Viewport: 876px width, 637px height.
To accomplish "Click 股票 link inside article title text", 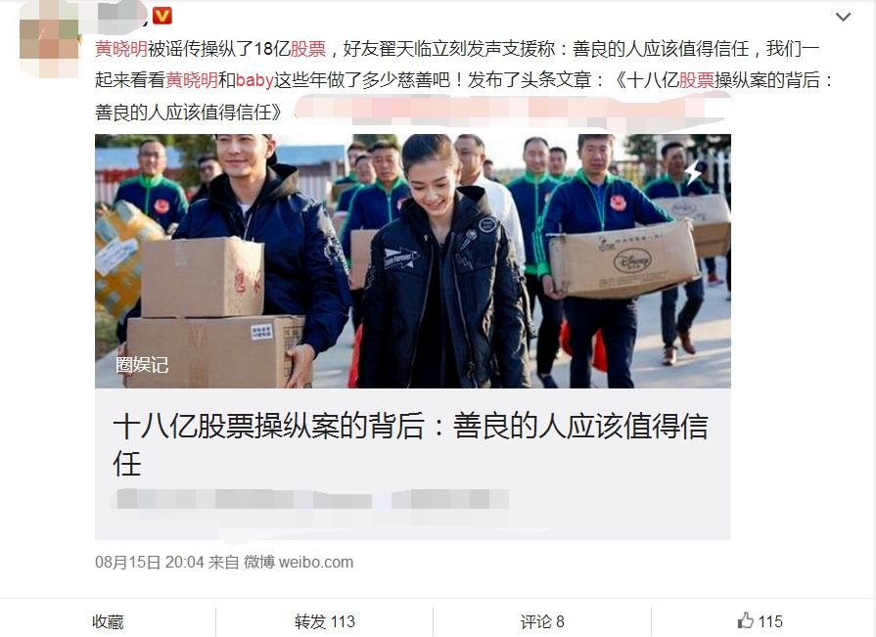I will [696, 80].
